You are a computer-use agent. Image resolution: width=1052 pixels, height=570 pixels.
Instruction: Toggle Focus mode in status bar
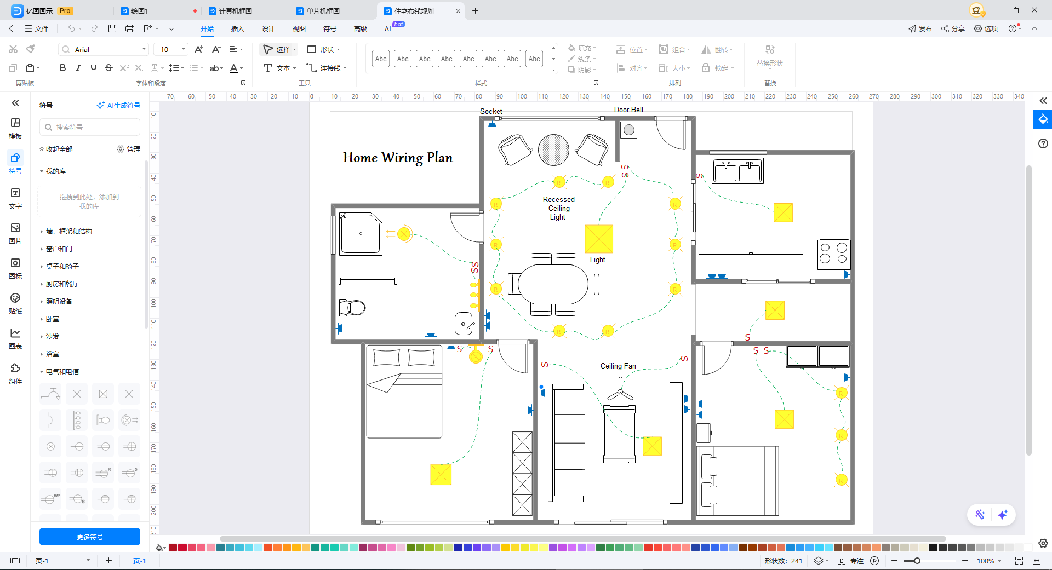(x=850, y=561)
